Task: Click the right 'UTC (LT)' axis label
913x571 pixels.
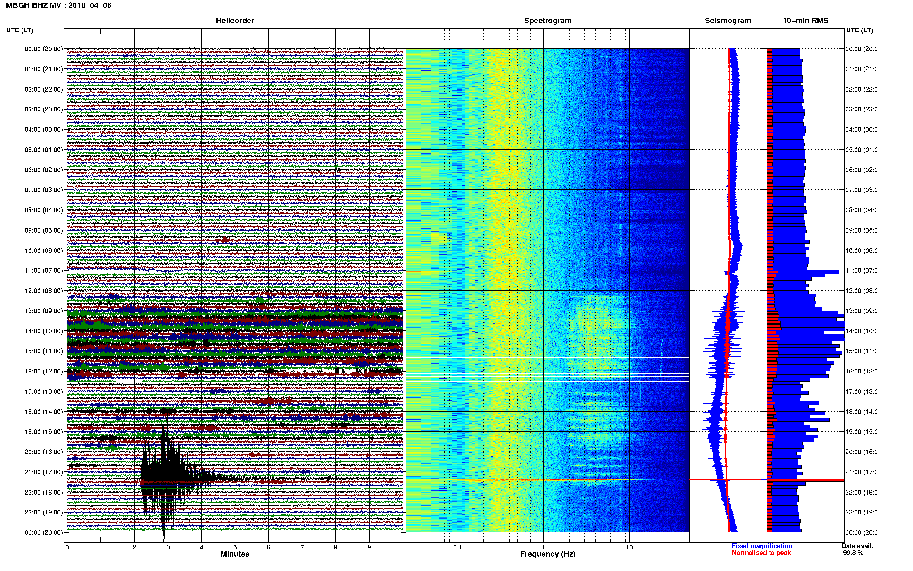Action: (x=859, y=30)
